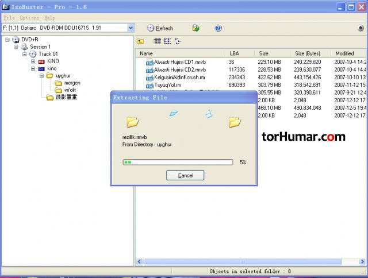Viewport: 368px width, 278px height.
Task: Sort by Size (Bytes) column header
Action: coord(310,53)
